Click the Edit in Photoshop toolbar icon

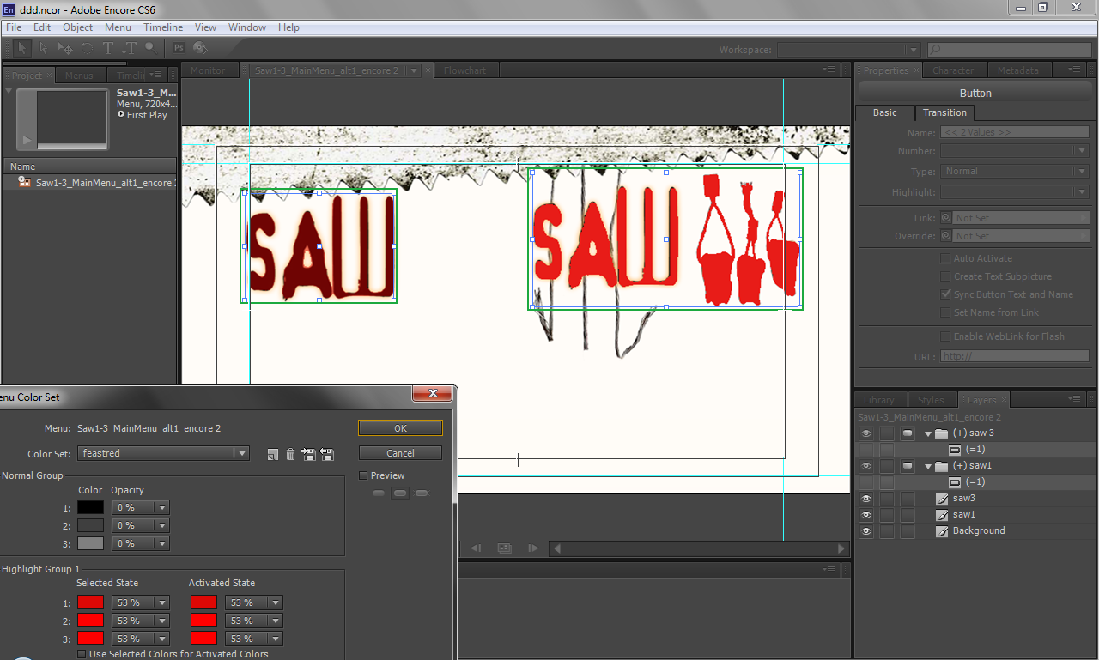tap(179, 48)
